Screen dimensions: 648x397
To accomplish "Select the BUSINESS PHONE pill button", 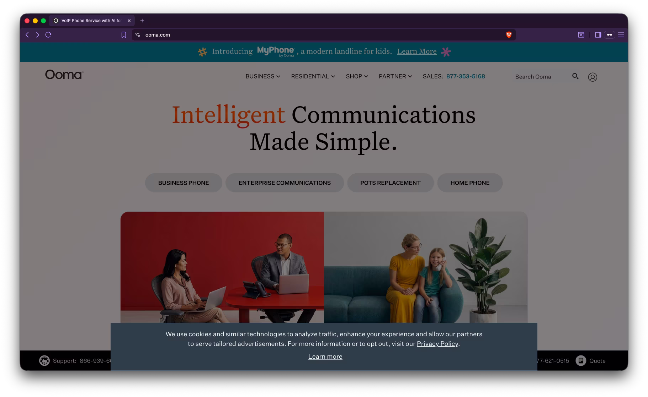I will (x=184, y=183).
